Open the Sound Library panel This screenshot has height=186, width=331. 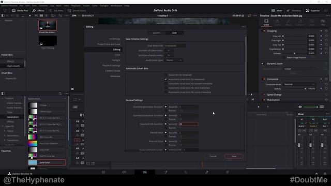click(x=77, y=10)
